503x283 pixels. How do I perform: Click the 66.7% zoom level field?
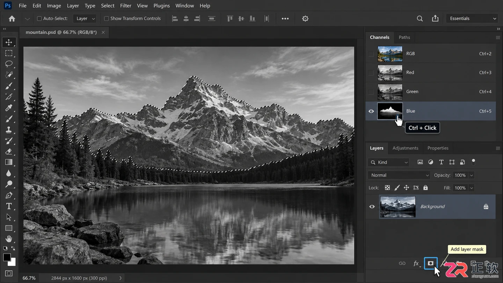click(x=29, y=278)
